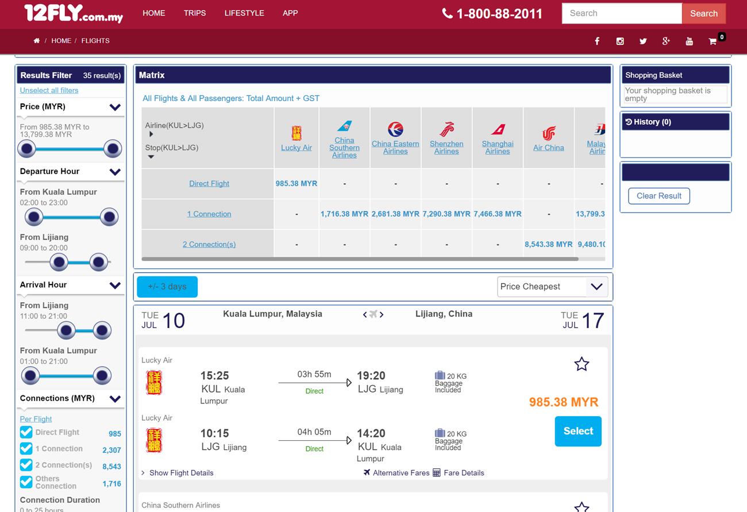Click the 12FLY.com.my logo

coord(74,13)
